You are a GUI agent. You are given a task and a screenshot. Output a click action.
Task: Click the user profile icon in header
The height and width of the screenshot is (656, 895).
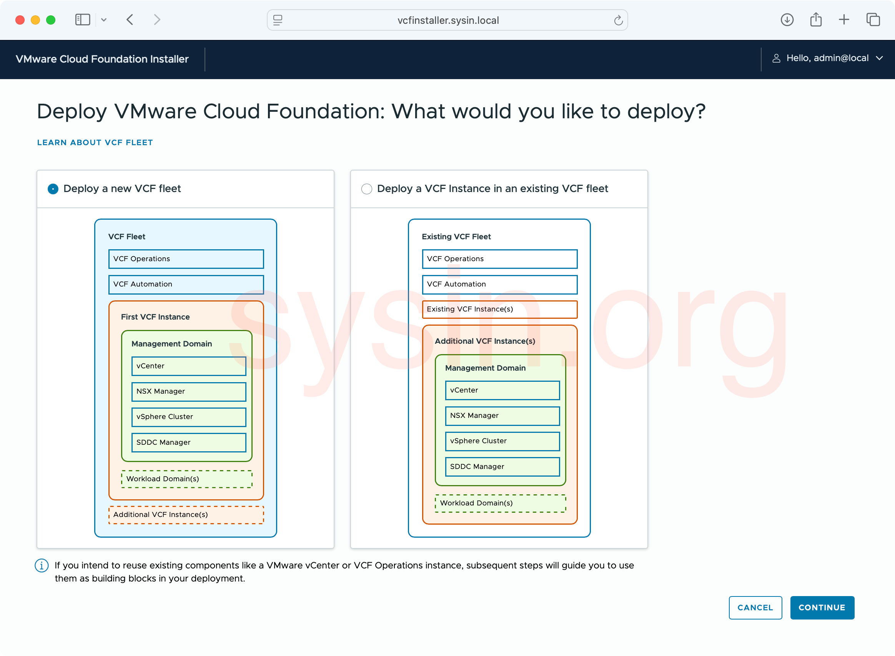click(777, 58)
